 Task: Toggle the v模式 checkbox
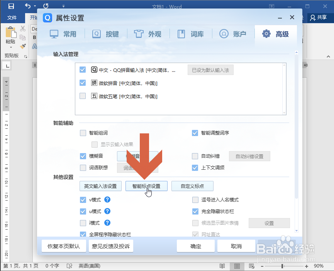[83, 200]
